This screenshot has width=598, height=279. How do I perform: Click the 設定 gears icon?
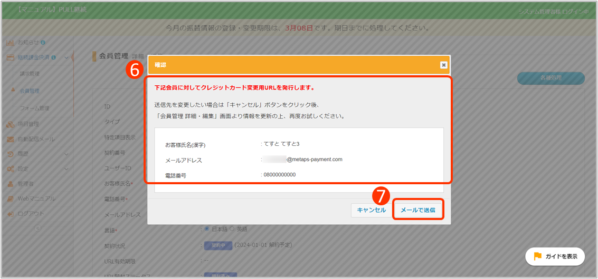point(10,169)
